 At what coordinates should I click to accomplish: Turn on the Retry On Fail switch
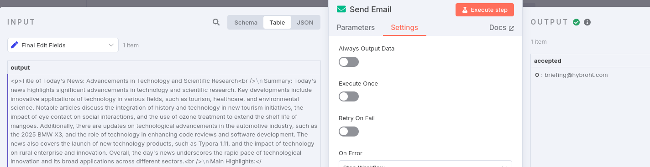pos(349,132)
